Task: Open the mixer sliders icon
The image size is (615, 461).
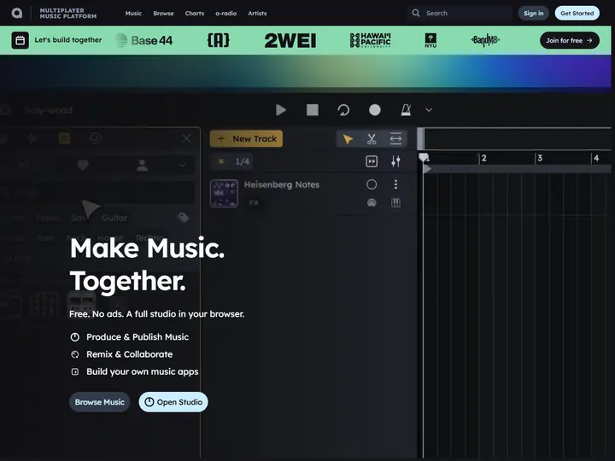Action: pyautogui.click(x=395, y=161)
